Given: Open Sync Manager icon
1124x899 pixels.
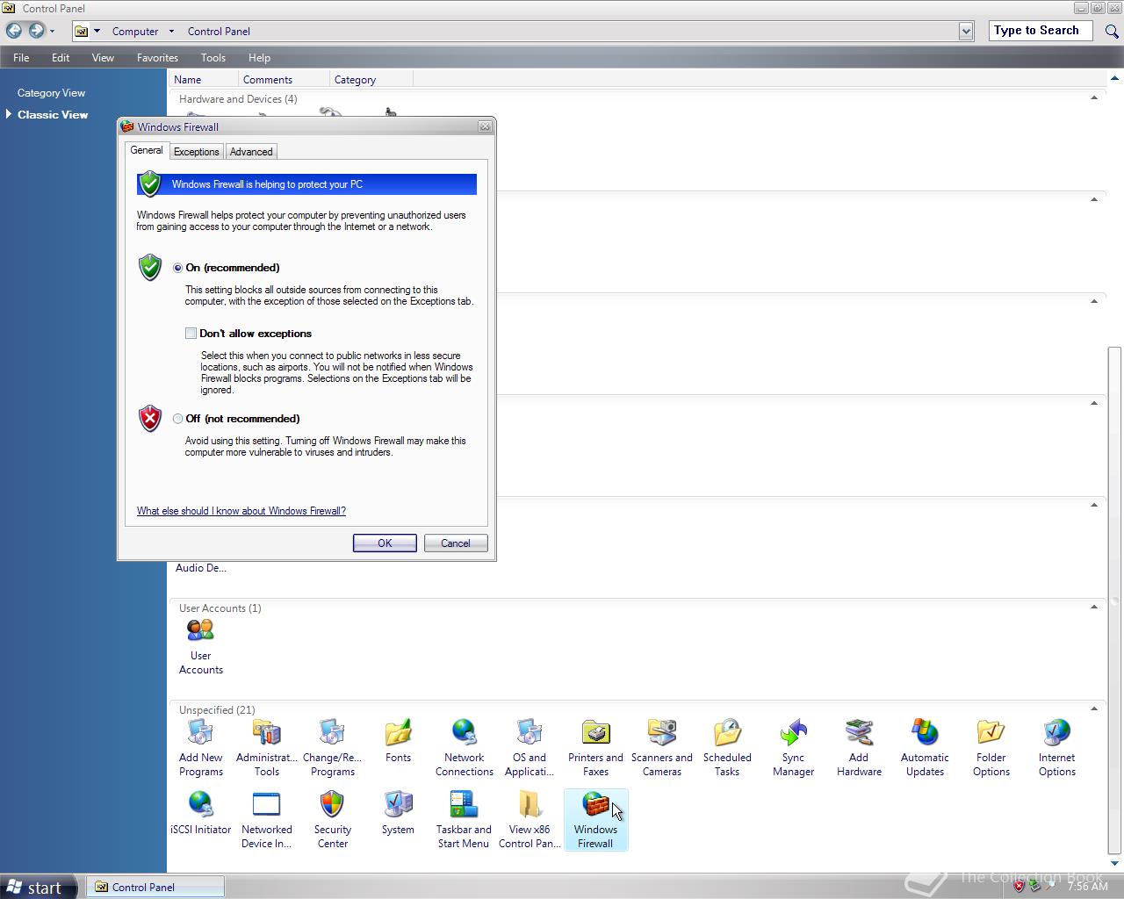Looking at the screenshot, I should tap(793, 748).
